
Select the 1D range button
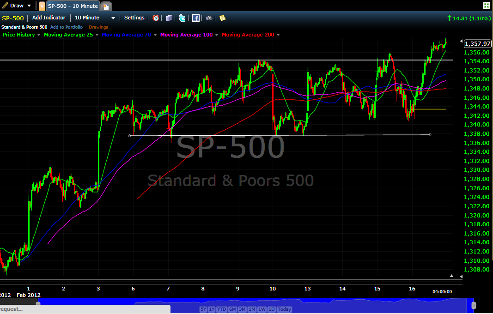pos(271,309)
